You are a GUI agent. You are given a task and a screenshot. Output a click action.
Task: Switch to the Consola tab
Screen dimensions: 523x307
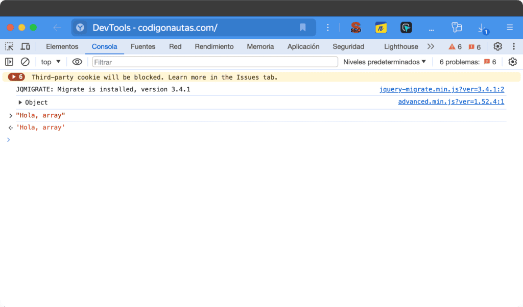click(x=104, y=46)
